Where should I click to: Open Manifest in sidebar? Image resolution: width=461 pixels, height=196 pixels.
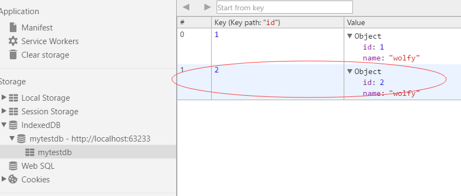pos(37,28)
